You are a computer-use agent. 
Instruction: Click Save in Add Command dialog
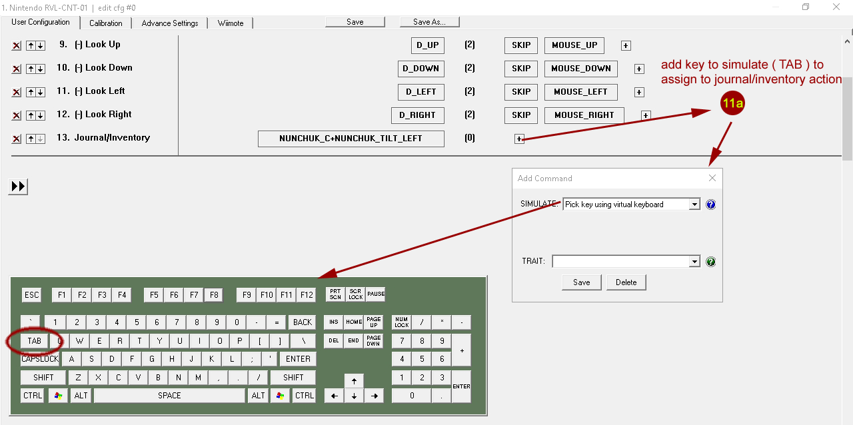[x=581, y=282]
